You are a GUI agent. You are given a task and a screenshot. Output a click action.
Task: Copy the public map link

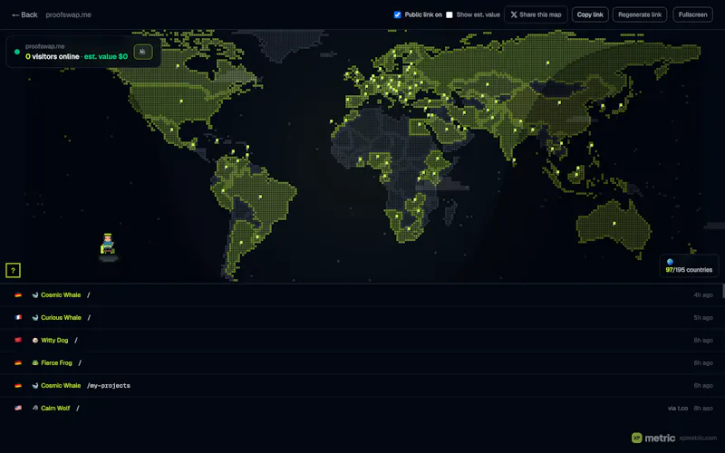click(x=590, y=14)
